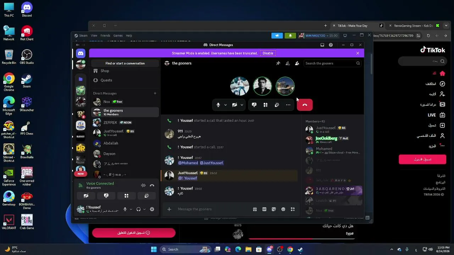The height and width of the screenshot is (255, 454).
Task: Create a new DM with plus icon
Action: click(155, 93)
